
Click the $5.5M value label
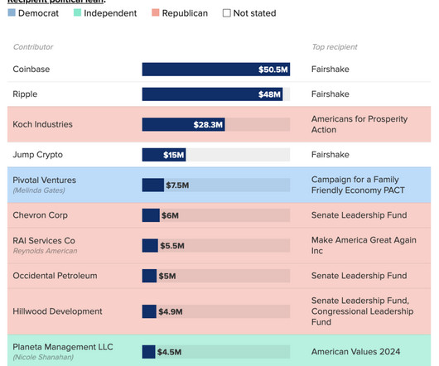click(172, 246)
